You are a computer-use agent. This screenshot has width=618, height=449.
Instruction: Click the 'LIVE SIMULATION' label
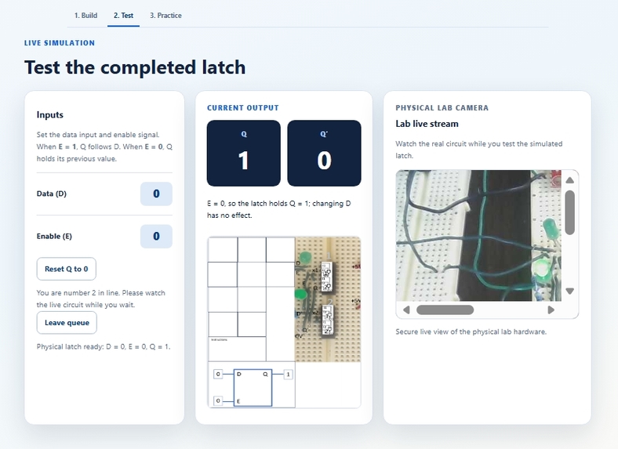60,43
